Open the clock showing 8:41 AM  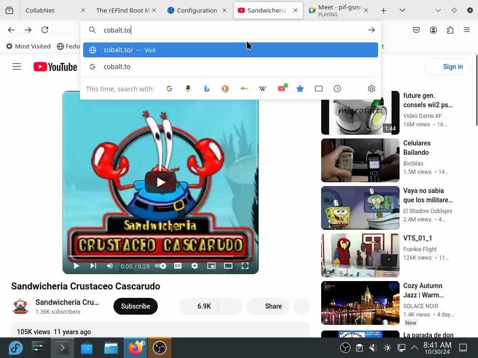437,348
